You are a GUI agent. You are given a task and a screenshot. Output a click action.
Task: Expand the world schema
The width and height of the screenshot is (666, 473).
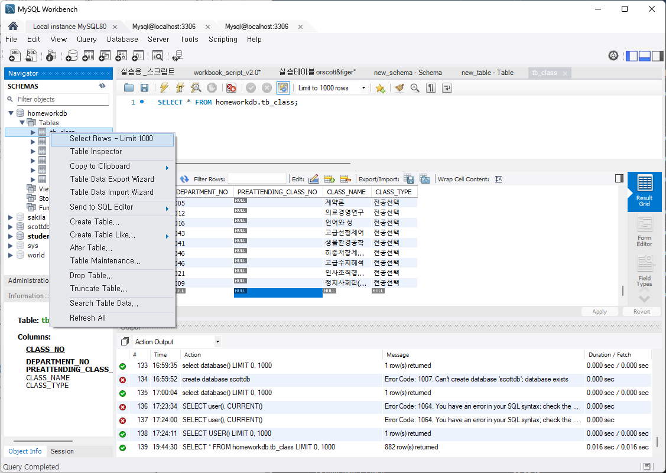point(11,255)
